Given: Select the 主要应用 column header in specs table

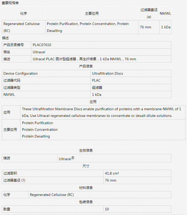Looking at the screenshot, I should [x=92, y=13].
